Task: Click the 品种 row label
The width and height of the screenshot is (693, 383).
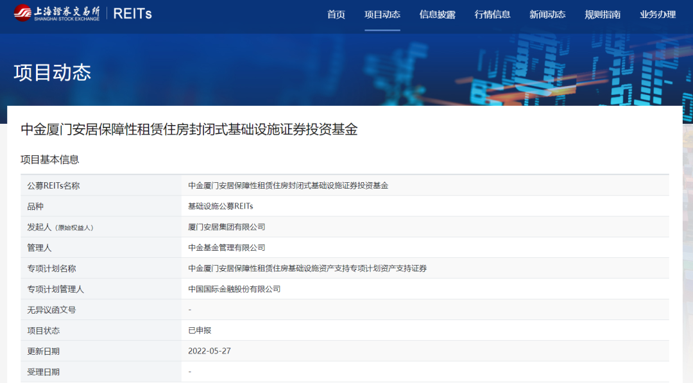Action: (x=35, y=207)
